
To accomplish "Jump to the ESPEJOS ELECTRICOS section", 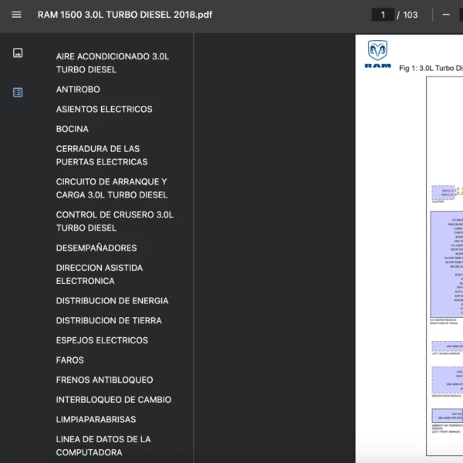I will [102, 340].
